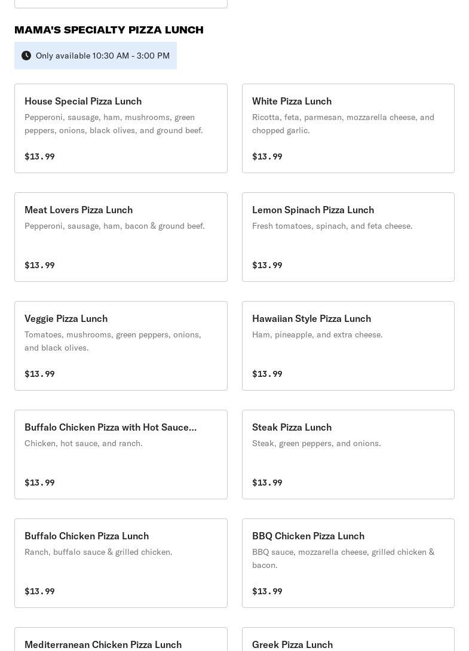Click the $13.99 price on White Pizza Lunch
Image resolution: width=469 pixels, height=651 pixels.
[x=267, y=156]
